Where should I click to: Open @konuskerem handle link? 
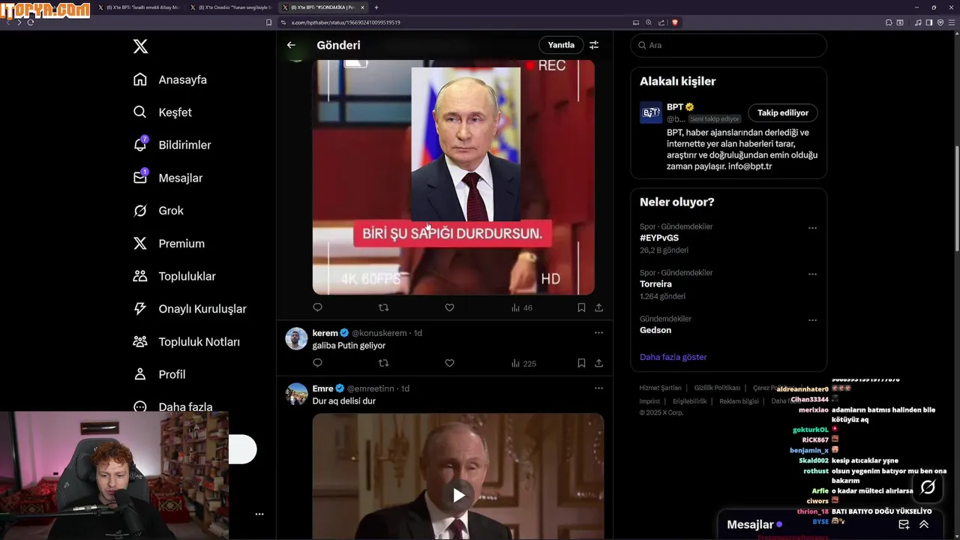click(x=379, y=333)
